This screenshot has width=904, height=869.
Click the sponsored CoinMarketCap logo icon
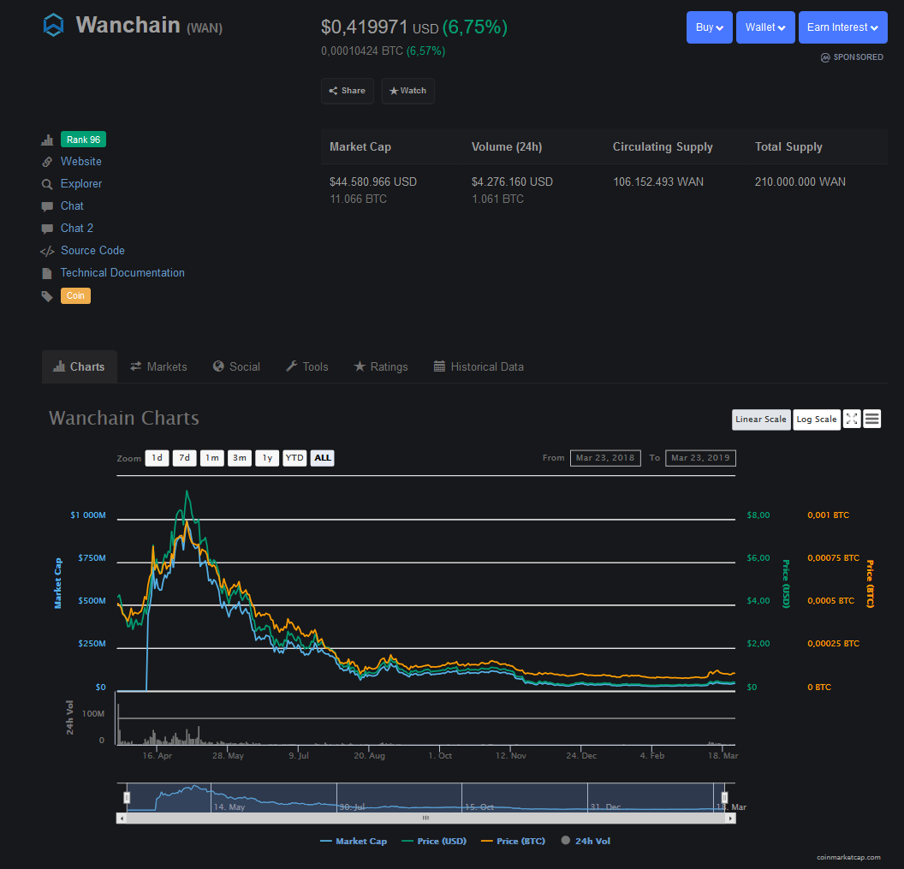[825, 57]
